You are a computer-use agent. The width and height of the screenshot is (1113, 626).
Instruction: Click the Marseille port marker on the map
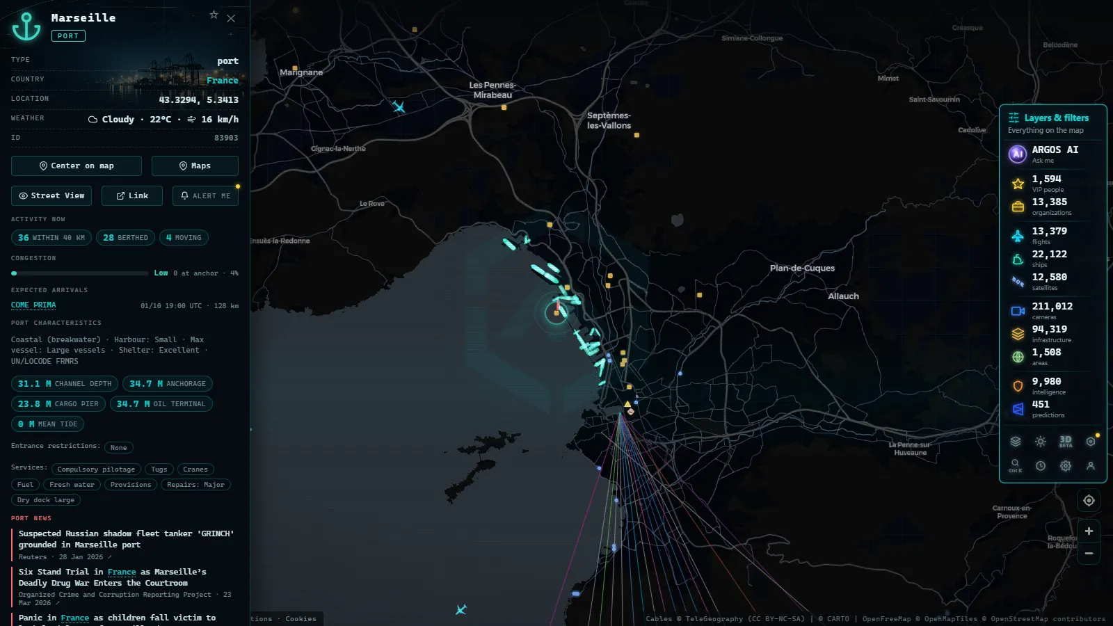tap(556, 312)
